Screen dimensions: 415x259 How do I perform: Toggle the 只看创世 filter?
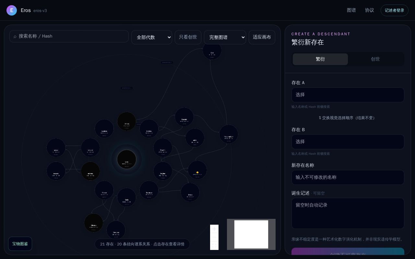[188, 37]
